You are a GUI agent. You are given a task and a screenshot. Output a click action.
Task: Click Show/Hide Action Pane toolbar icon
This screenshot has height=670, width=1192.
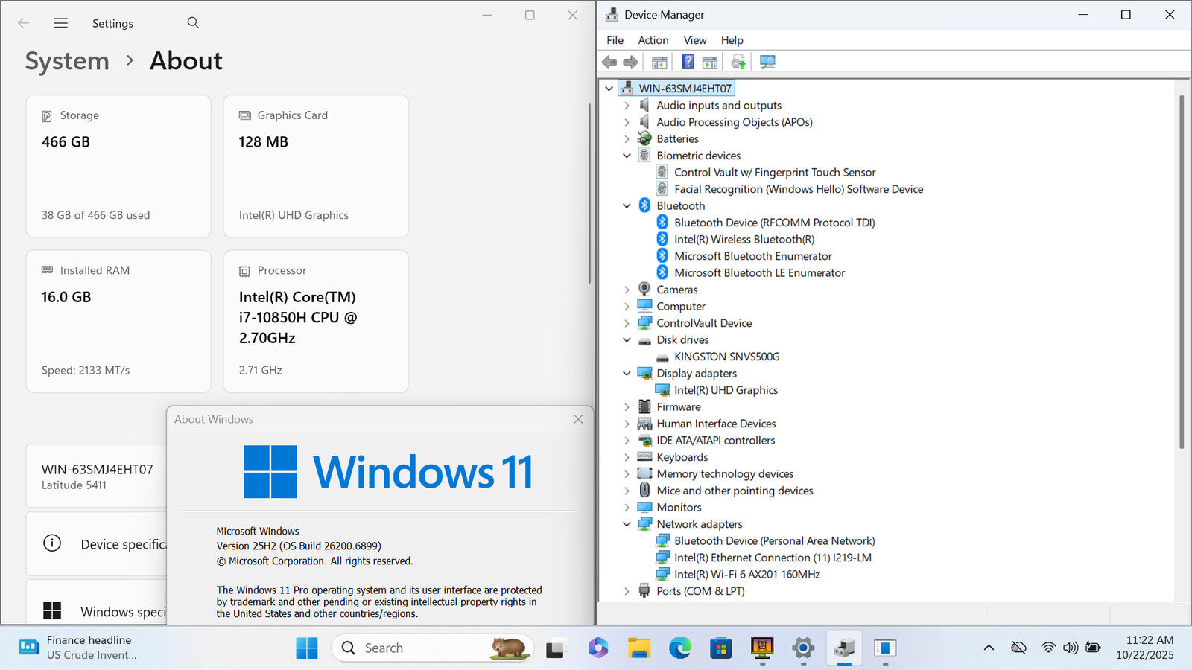pos(710,63)
